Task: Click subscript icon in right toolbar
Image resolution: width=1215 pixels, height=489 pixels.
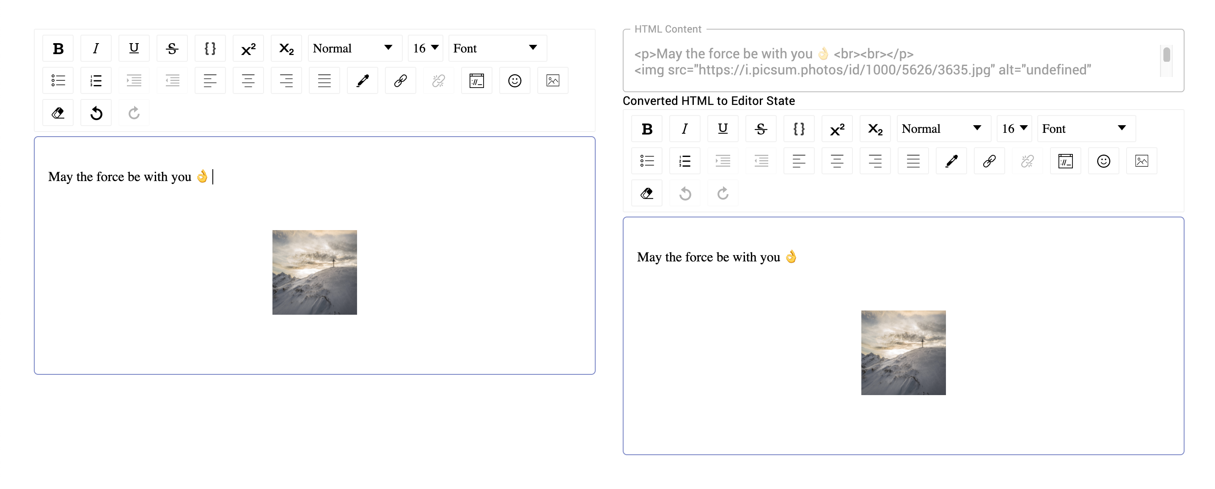Action: point(875,129)
